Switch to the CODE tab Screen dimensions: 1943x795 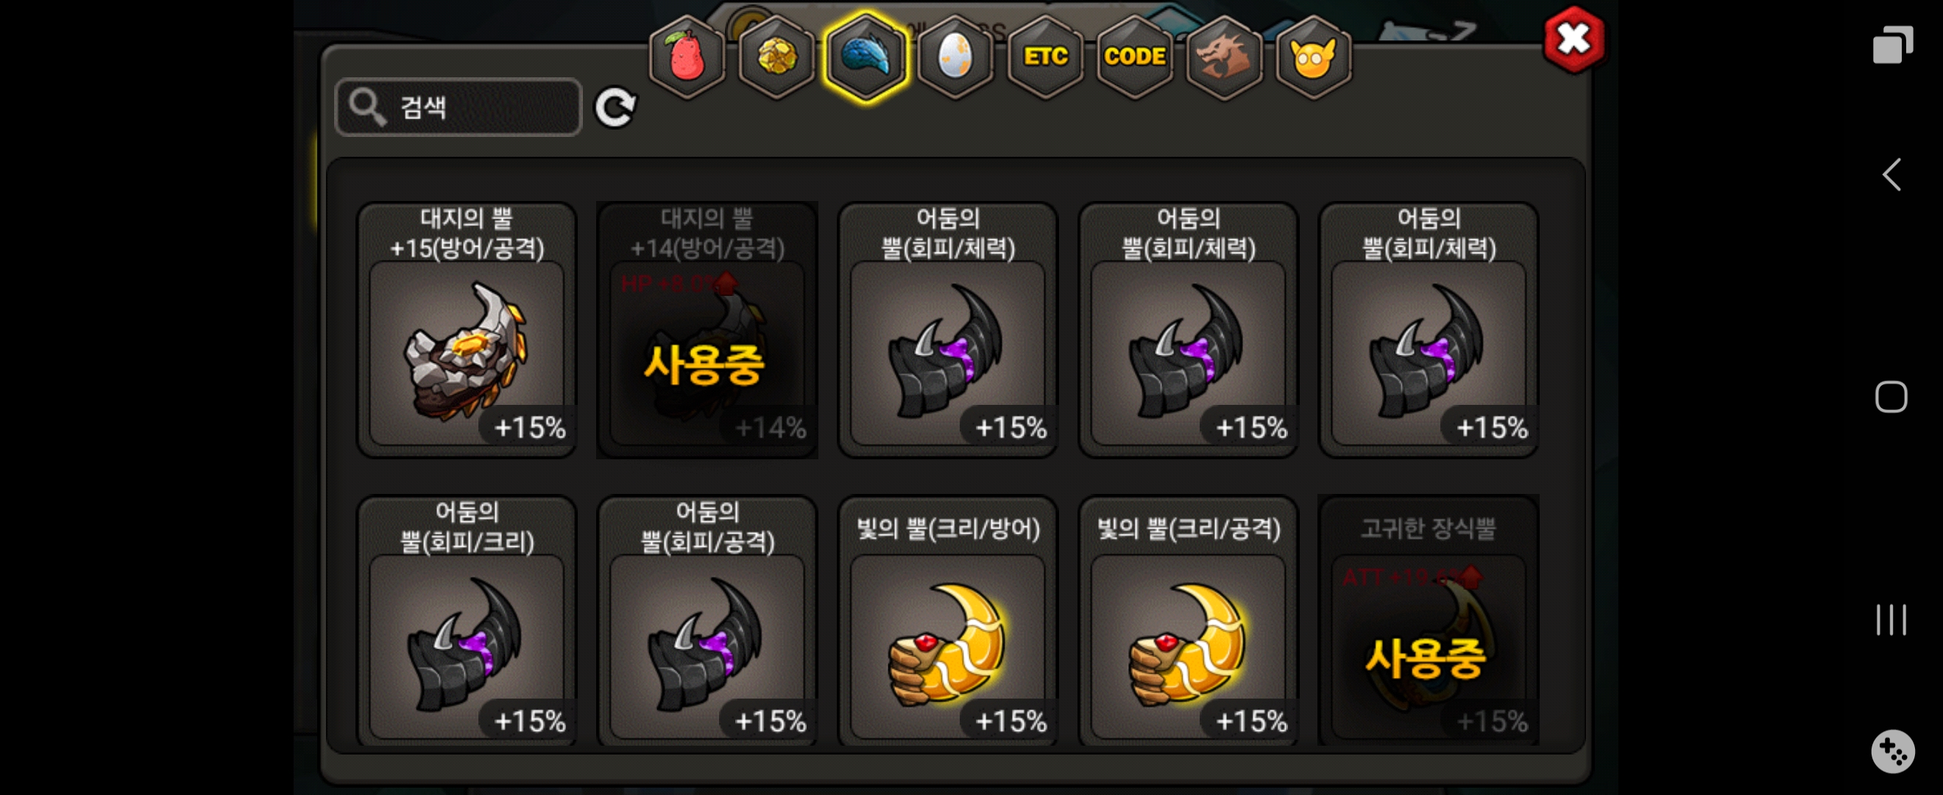click(1135, 57)
